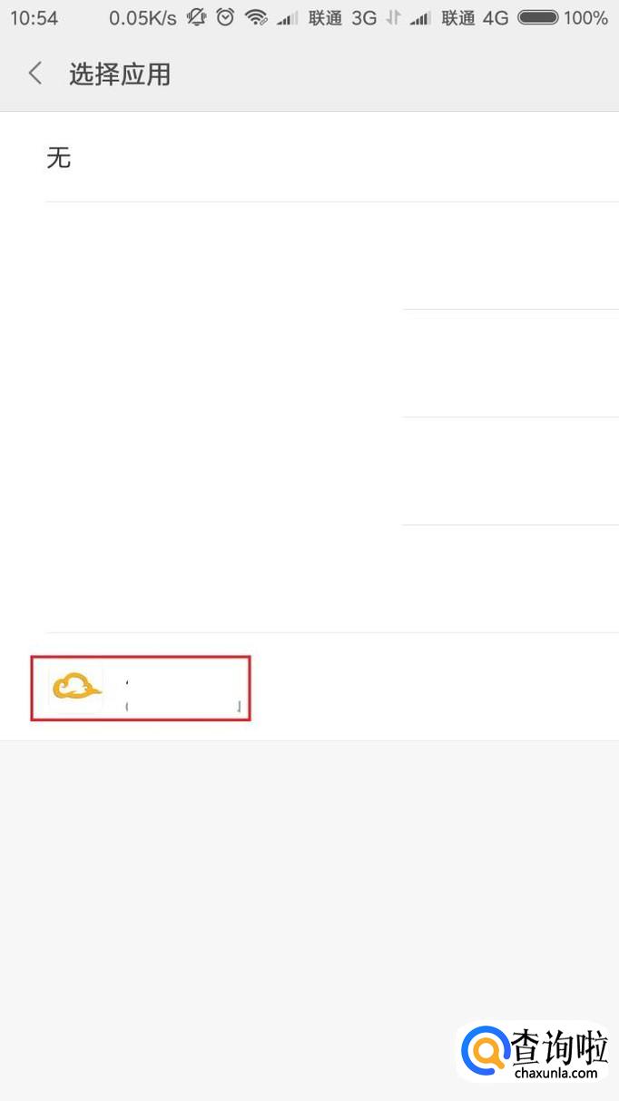This screenshot has height=1101, width=619.
Task: Tap the 联通 3G carrier label
Action: (342, 17)
